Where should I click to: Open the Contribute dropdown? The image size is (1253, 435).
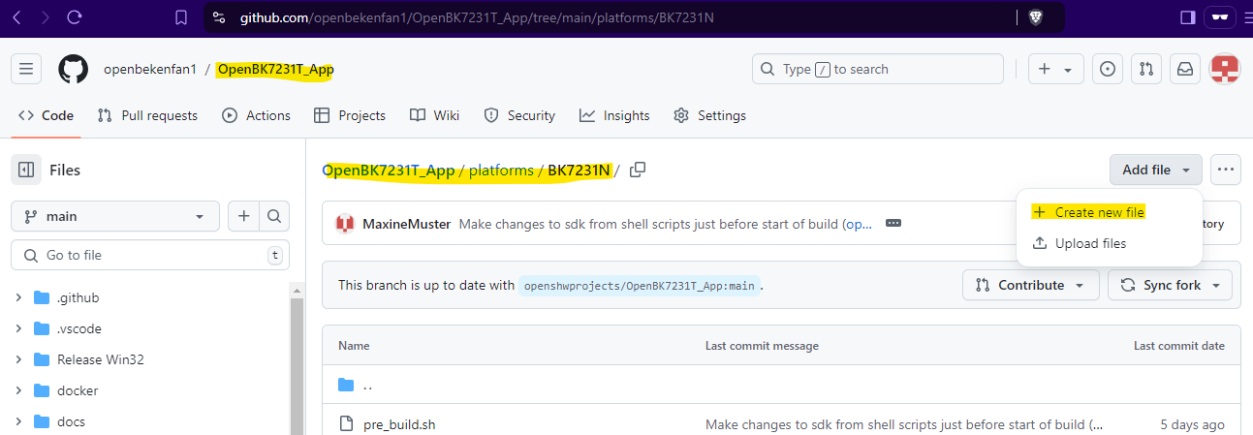coord(1031,285)
